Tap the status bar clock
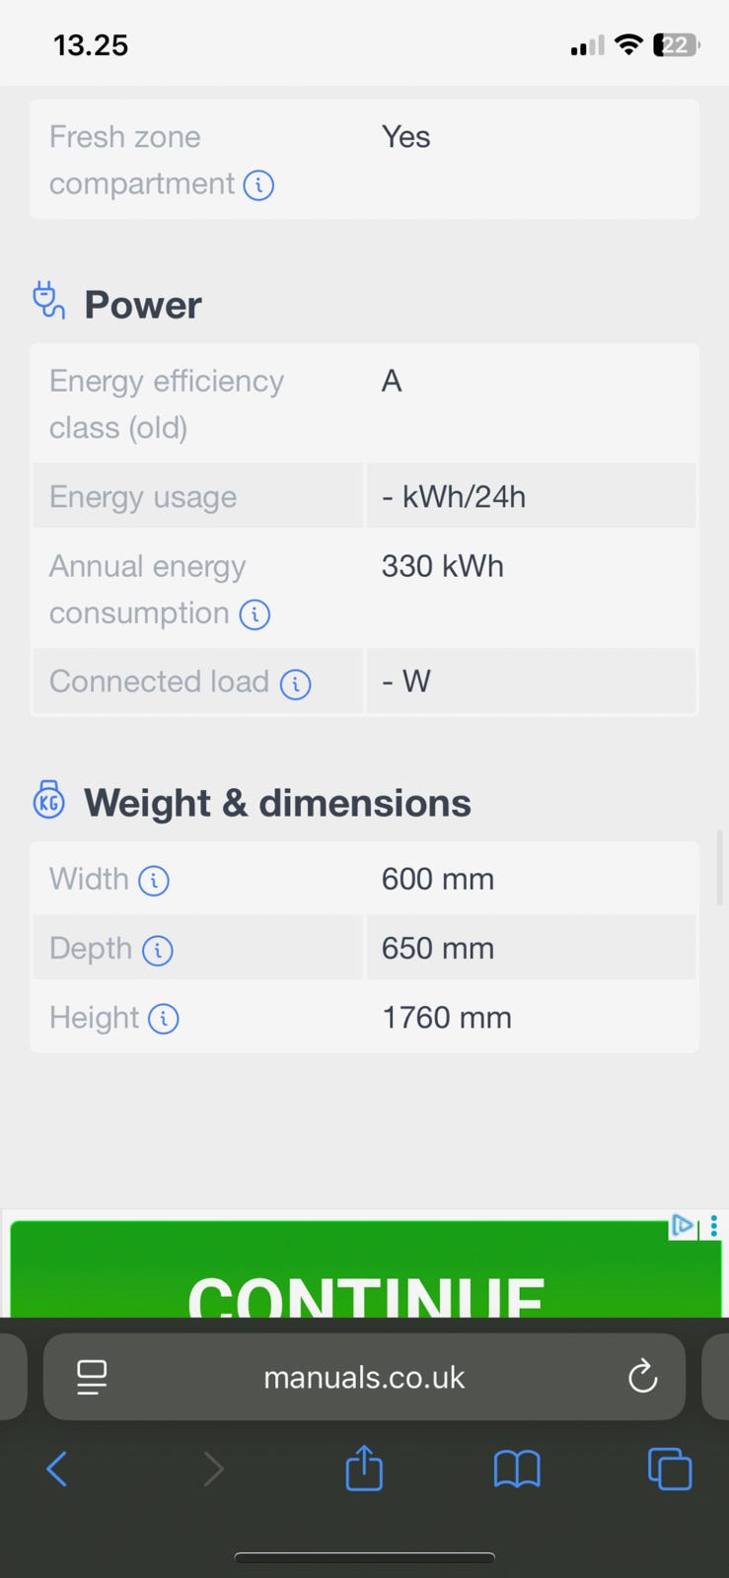This screenshot has width=729, height=1578. pos(91,45)
